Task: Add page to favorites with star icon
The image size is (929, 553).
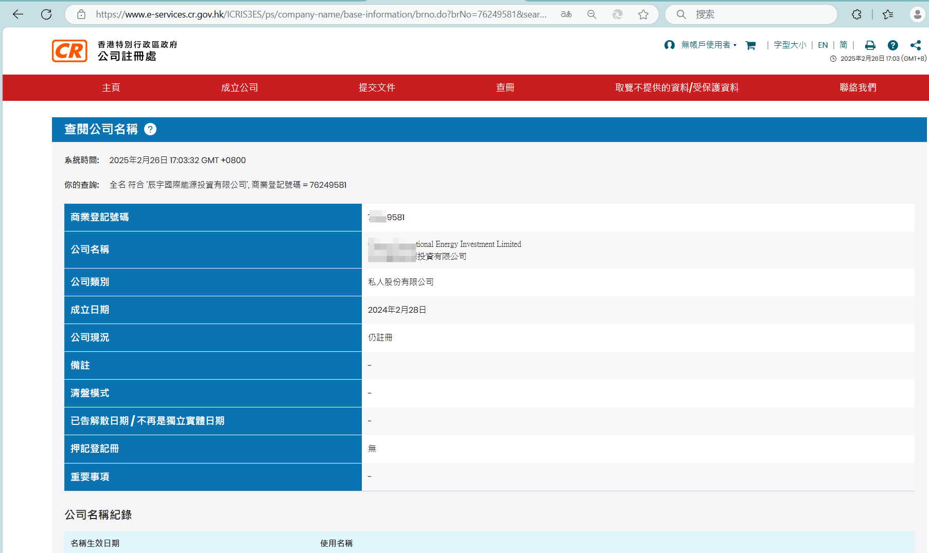Action: tap(643, 14)
